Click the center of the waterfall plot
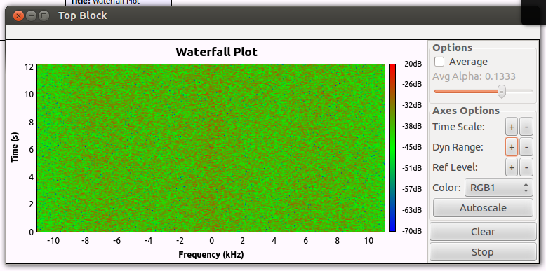The image size is (546, 271). tap(211, 148)
